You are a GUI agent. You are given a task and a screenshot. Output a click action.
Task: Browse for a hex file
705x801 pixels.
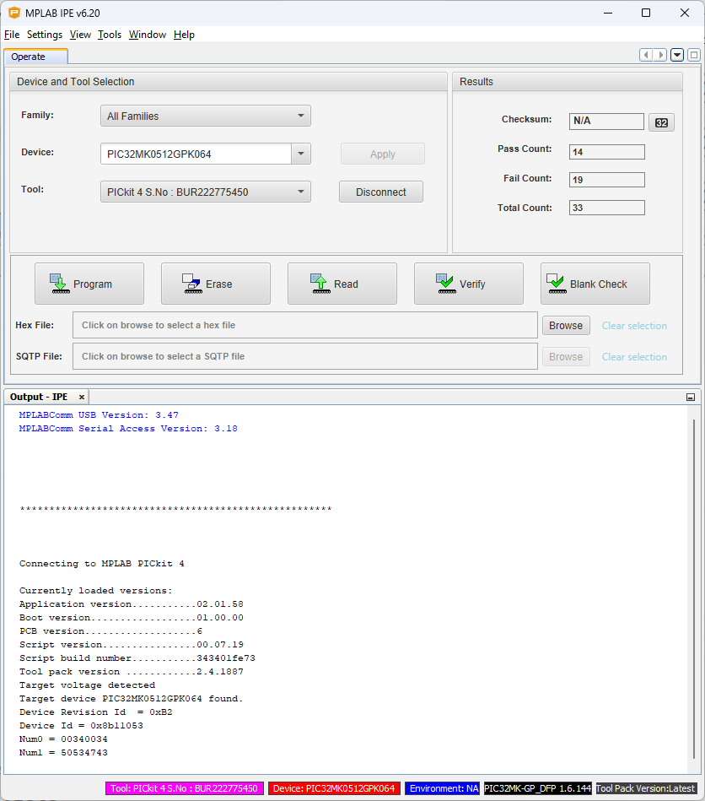[566, 325]
